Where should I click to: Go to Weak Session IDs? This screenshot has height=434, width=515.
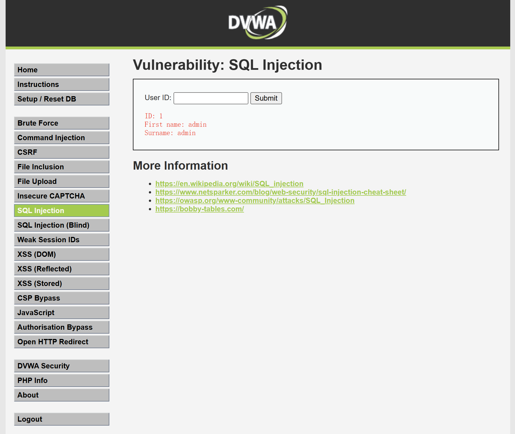[62, 240]
